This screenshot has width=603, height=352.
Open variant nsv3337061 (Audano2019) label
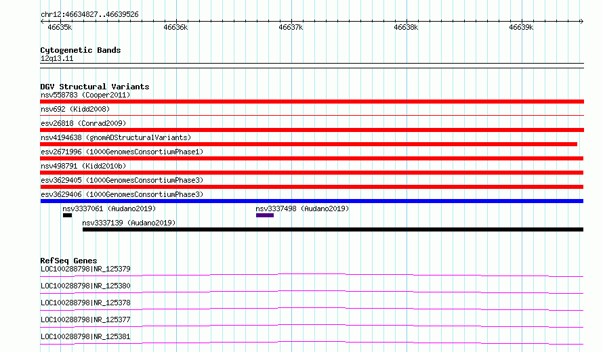109,208
